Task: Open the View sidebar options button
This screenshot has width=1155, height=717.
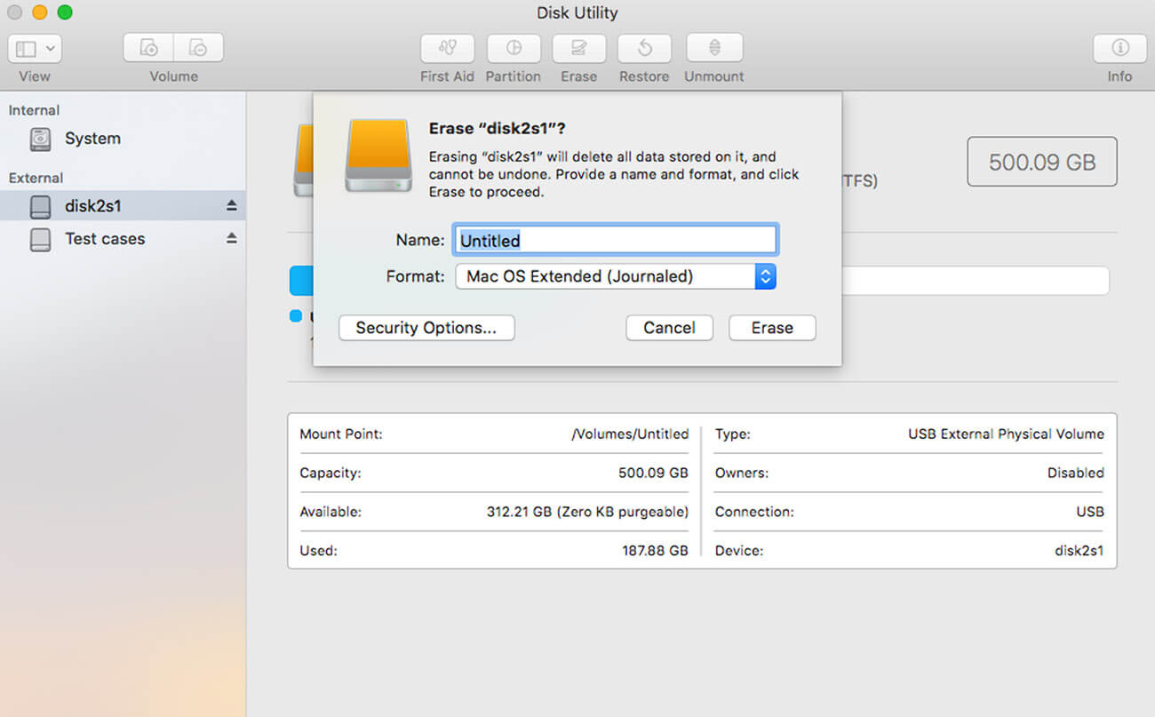Action: click(35, 48)
